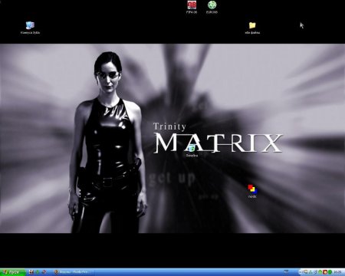This screenshot has height=276, width=345.
Task: Click the third Quick Launch icon
Action: point(44,272)
